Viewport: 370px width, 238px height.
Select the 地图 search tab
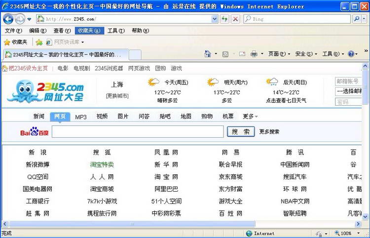(x=185, y=117)
